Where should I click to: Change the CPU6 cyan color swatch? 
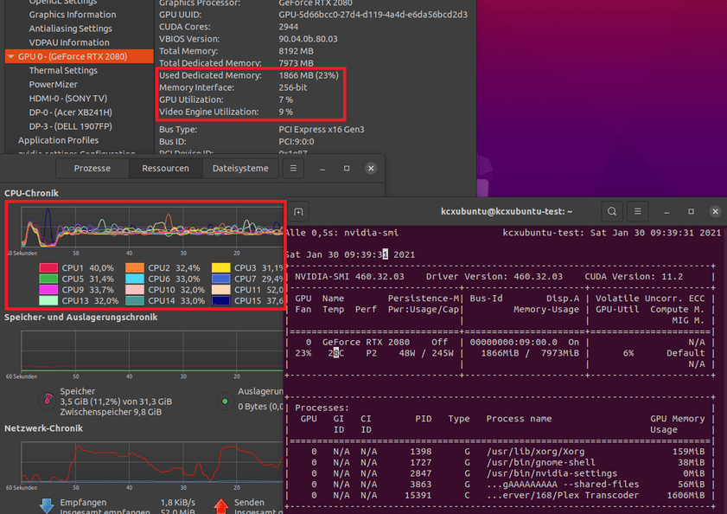click(x=135, y=279)
